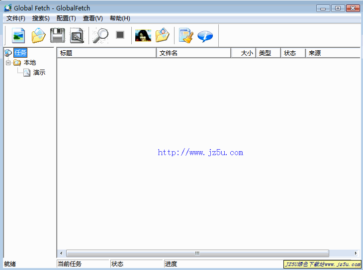This screenshot has width=363, height=270.
Task: Click the picture folder toolbar icon
Action: coord(162,35)
